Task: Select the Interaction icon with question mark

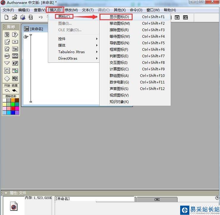Action: click(x=15, y=34)
